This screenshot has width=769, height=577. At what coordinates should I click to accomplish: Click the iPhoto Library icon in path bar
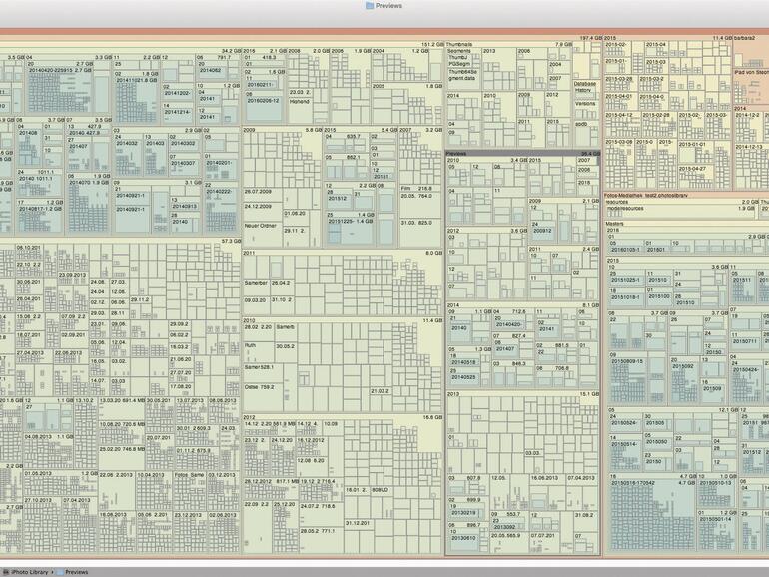(x=6, y=572)
